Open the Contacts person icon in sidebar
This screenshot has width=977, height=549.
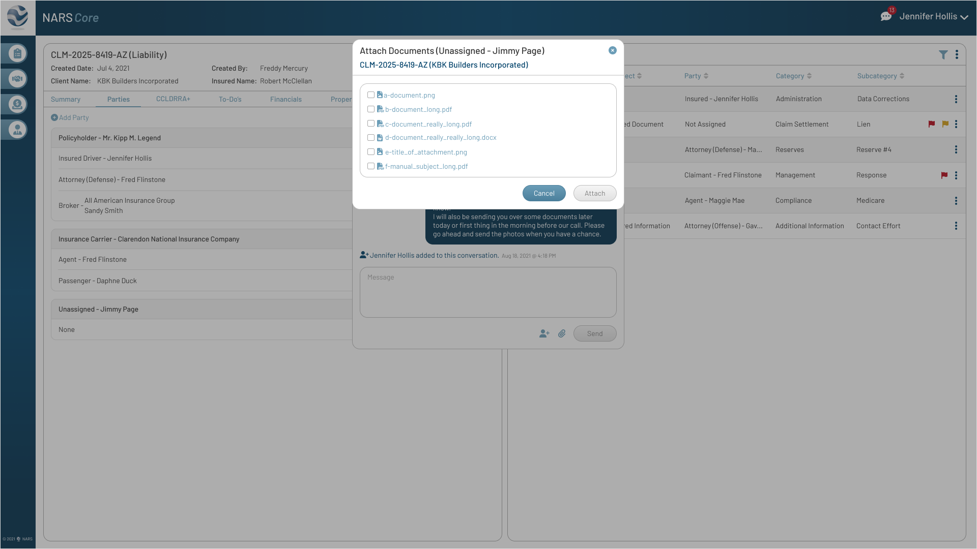pos(17,130)
